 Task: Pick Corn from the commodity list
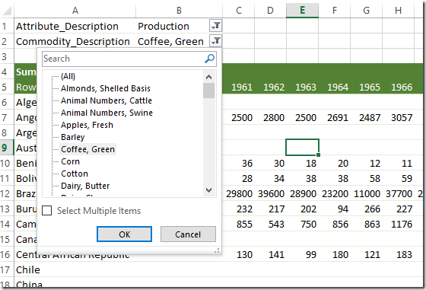pyautogui.click(x=70, y=161)
